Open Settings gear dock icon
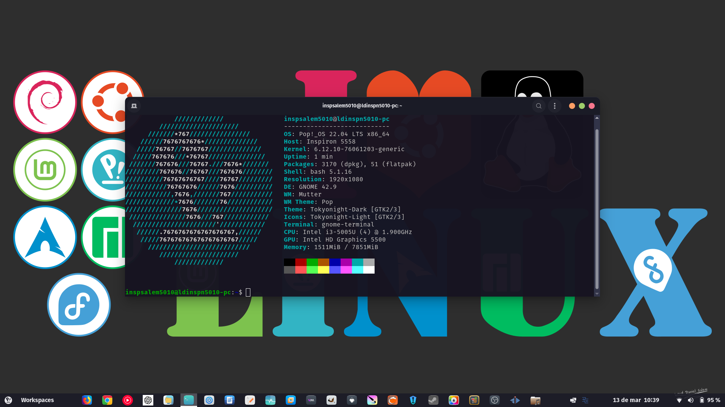Image resolution: width=725 pixels, height=407 pixels. 209,400
